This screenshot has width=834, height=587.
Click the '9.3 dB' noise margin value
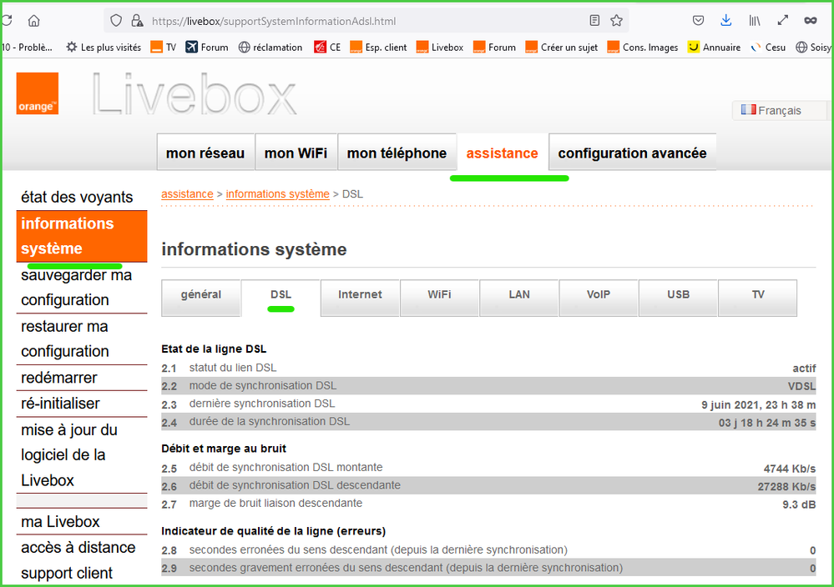pos(799,504)
